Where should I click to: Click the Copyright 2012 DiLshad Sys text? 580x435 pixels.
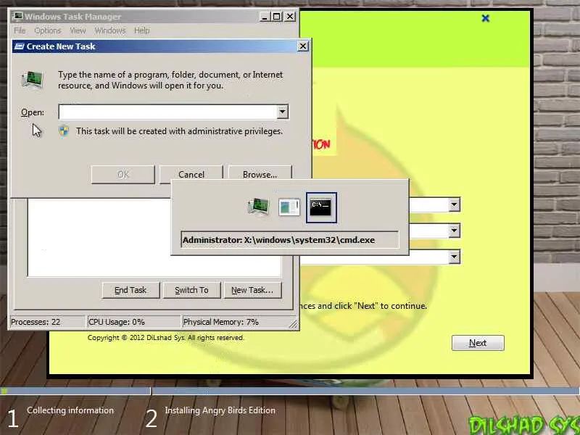click(166, 338)
